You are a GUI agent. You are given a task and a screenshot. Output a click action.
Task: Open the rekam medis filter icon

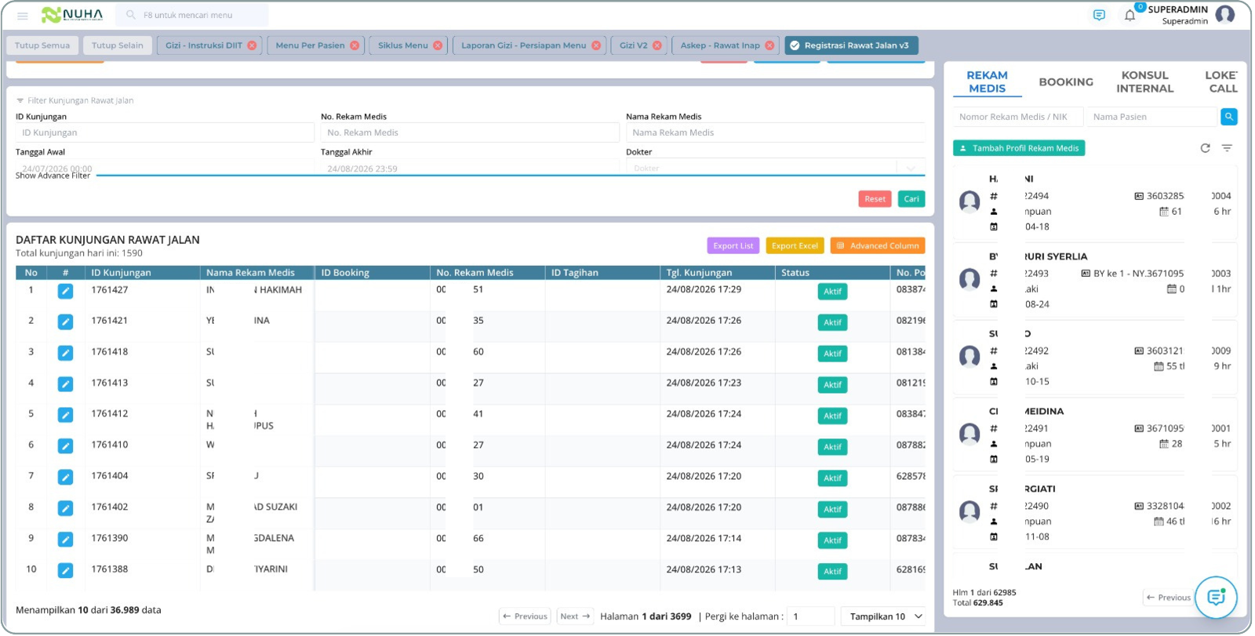tap(1227, 148)
